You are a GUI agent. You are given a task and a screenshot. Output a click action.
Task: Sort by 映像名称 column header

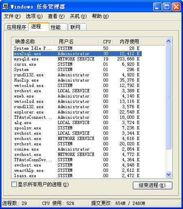point(33,42)
